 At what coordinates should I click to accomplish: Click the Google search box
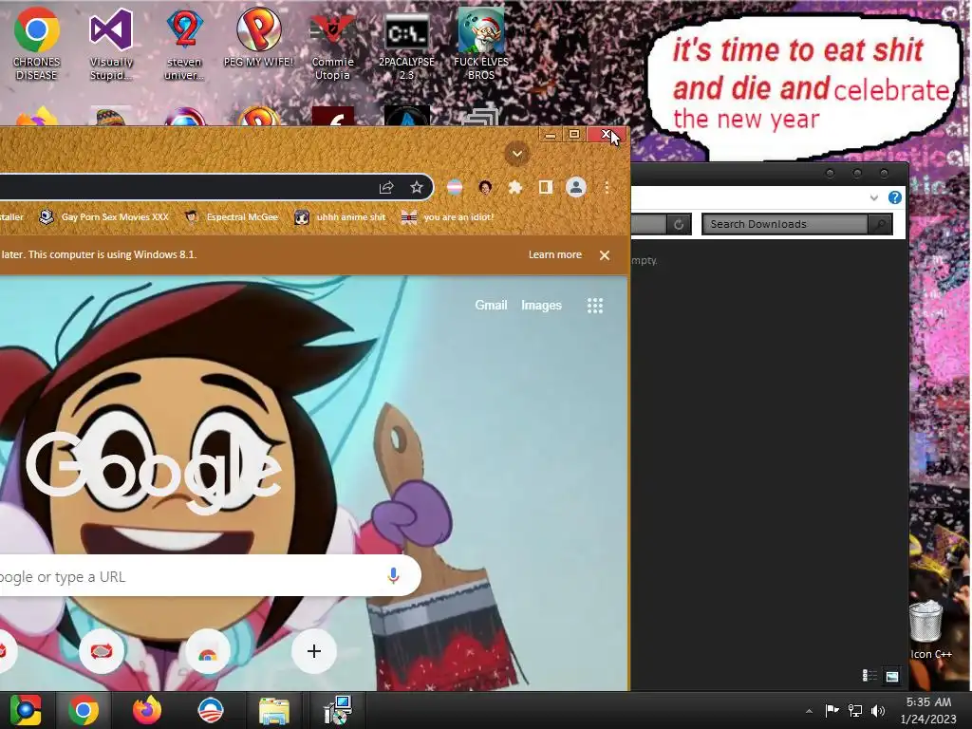210,576
